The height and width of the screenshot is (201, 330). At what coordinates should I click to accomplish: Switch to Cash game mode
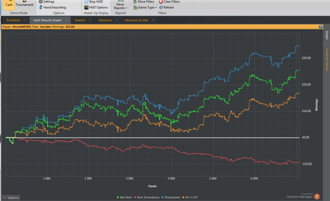9,5
